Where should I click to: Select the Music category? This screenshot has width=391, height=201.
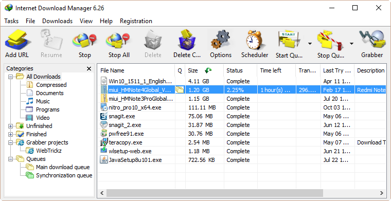pos(43,101)
